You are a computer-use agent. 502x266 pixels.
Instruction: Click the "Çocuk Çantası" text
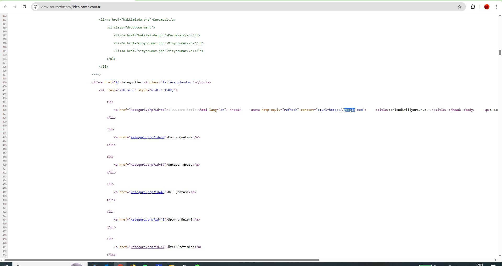tap(180, 137)
